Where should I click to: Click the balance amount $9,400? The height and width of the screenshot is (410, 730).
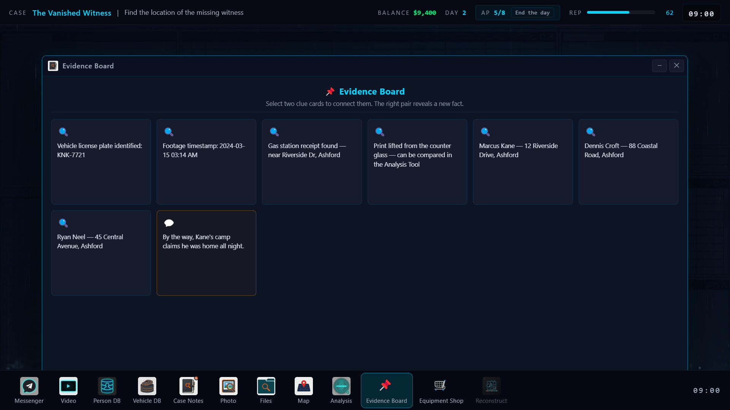click(x=425, y=13)
